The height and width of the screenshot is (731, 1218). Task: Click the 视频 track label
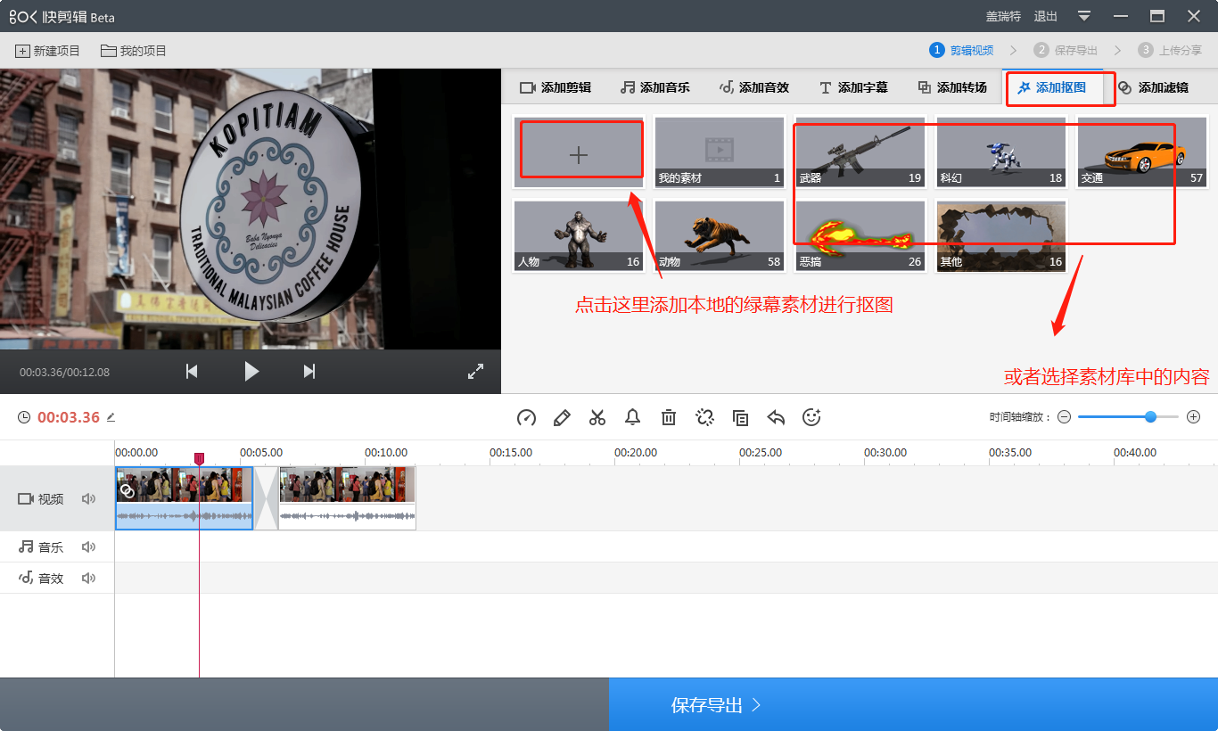(x=41, y=499)
